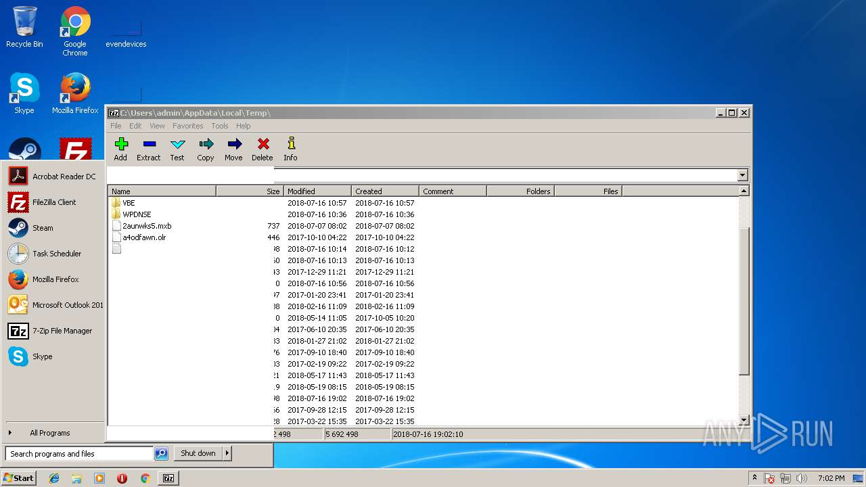Select the unnamed file below a4odfawn.olr
This screenshot has width=866, height=487.
(x=116, y=249)
